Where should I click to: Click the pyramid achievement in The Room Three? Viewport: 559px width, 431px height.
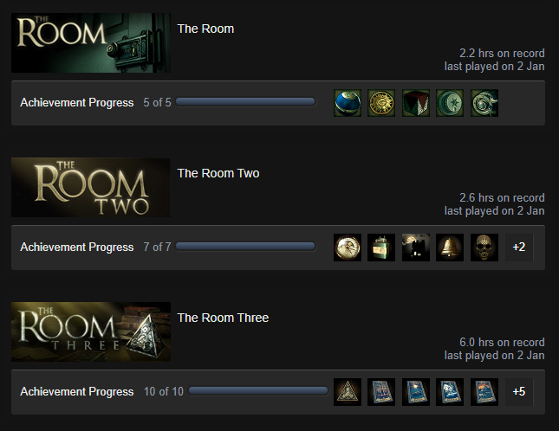tap(348, 392)
